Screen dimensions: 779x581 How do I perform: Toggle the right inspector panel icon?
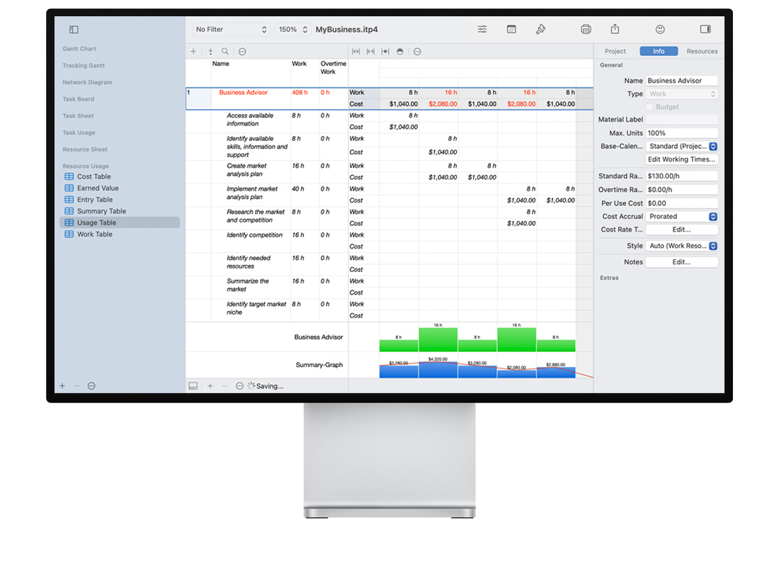point(705,29)
